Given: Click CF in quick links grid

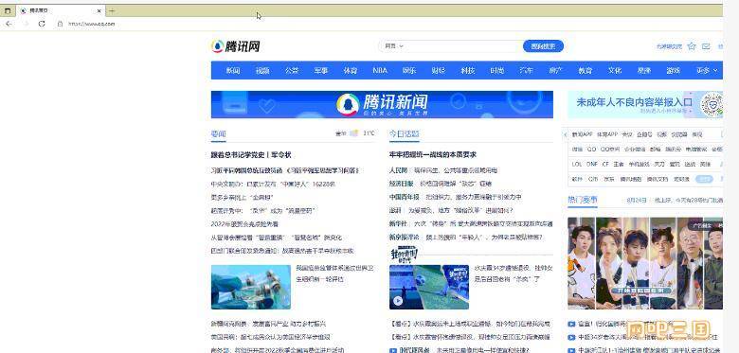Looking at the screenshot, I should [x=605, y=165].
